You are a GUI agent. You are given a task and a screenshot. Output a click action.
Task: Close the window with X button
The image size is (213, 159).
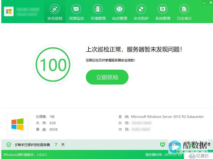211,2
